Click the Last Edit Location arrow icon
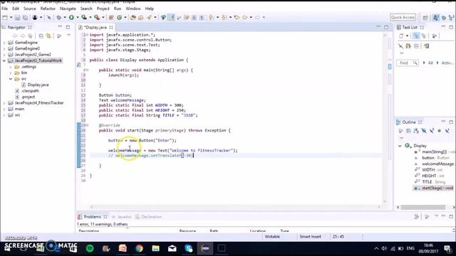Image resolution: width=456 pixels, height=256 pixels. (x=237, y=18)
